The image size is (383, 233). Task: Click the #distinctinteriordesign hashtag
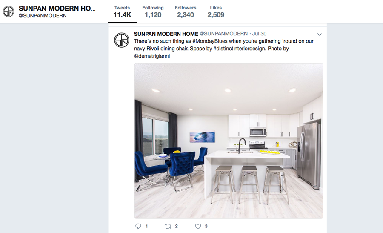[x=239, y=49]
